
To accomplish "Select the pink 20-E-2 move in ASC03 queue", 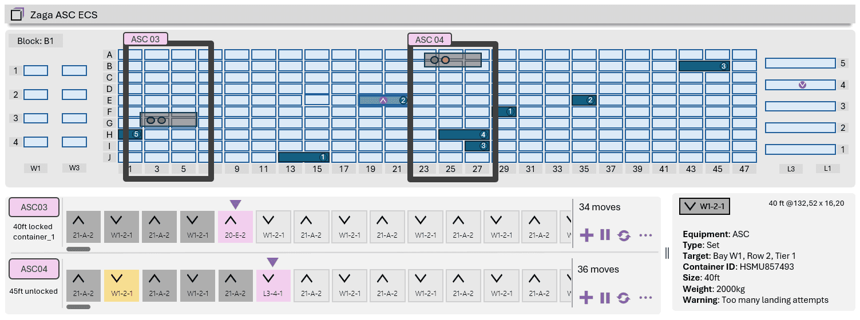I will point(235,227).
